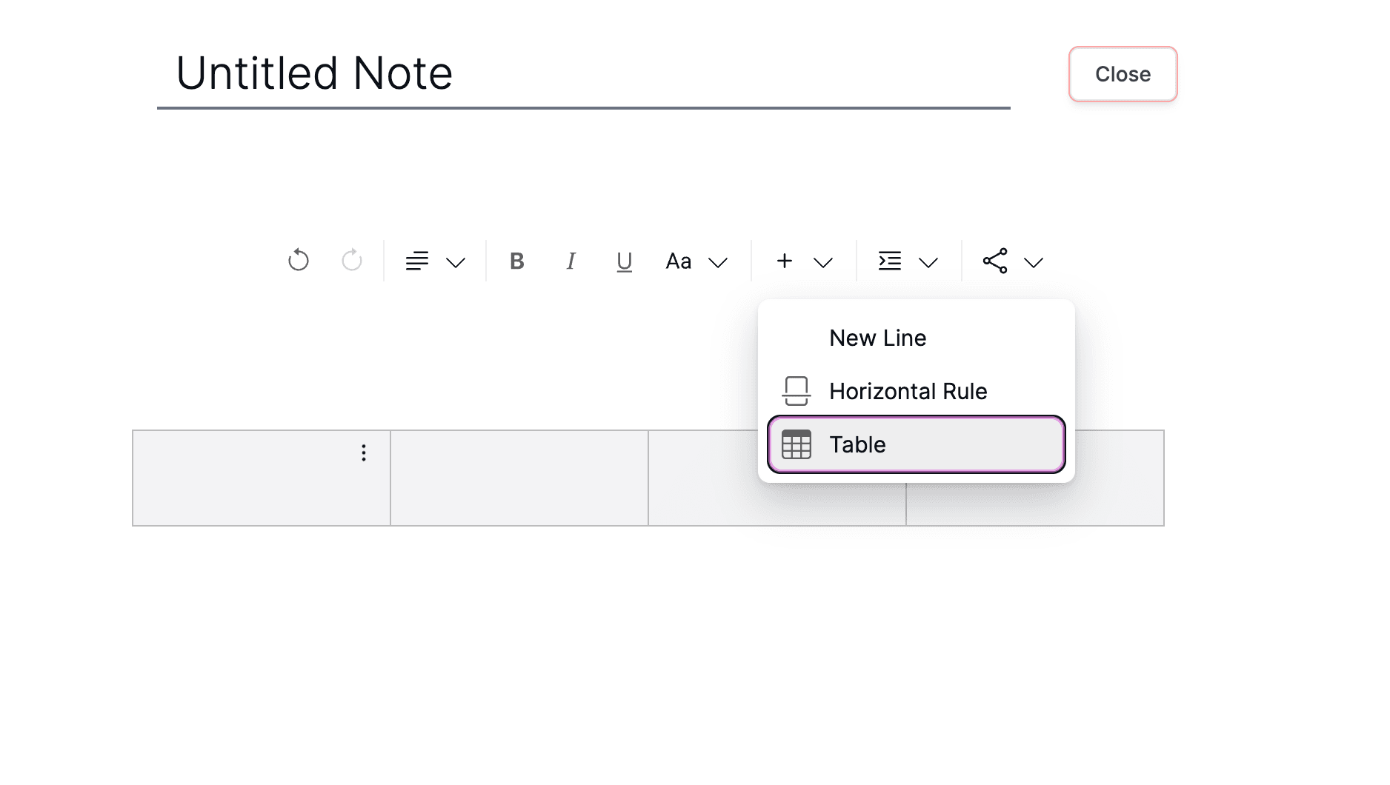Click the Aa font size icon
The height and width of the screenshot is (785, 1390).
(x=679, y=261)
